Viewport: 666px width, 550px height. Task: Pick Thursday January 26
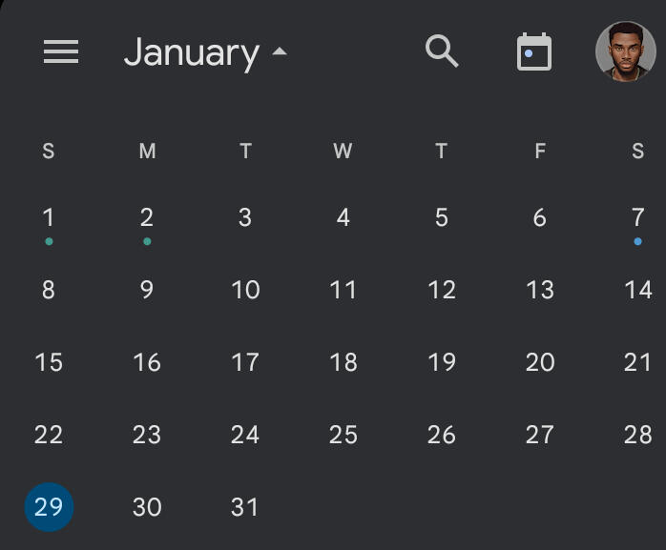[x=442, y=435]
